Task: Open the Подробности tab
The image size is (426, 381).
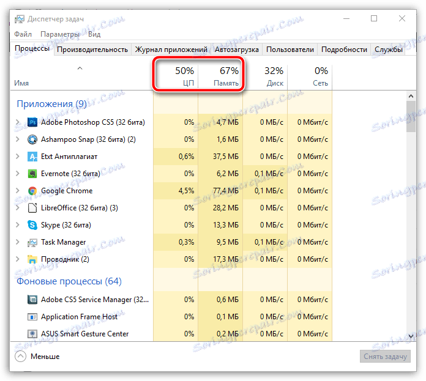Action: coord(344,50)
